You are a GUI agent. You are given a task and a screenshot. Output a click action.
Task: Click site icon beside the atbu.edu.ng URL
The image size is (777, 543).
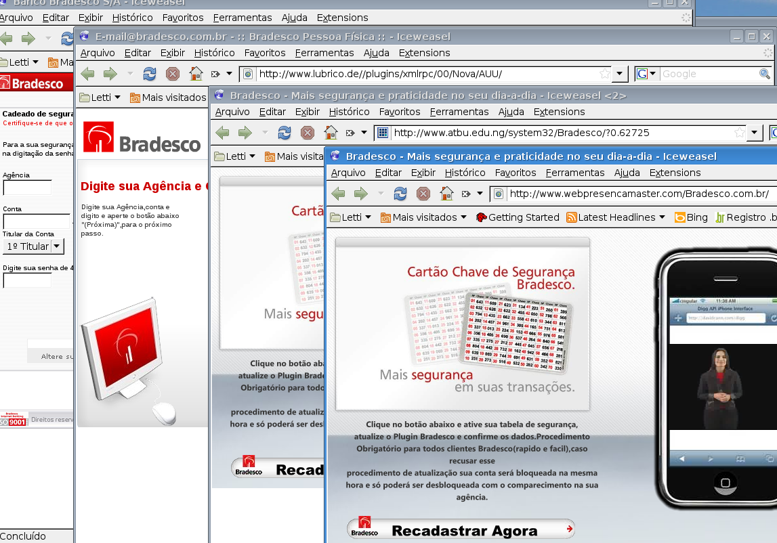(383, 133)
